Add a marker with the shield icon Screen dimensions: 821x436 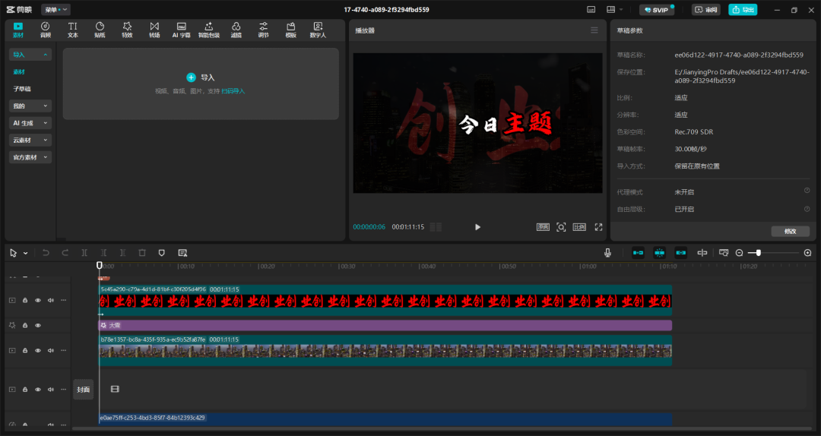tap(161, 253)
